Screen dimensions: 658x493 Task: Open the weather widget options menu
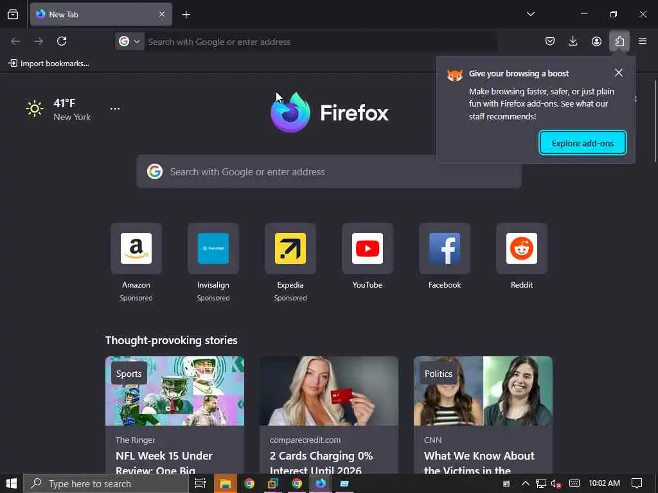115,108
